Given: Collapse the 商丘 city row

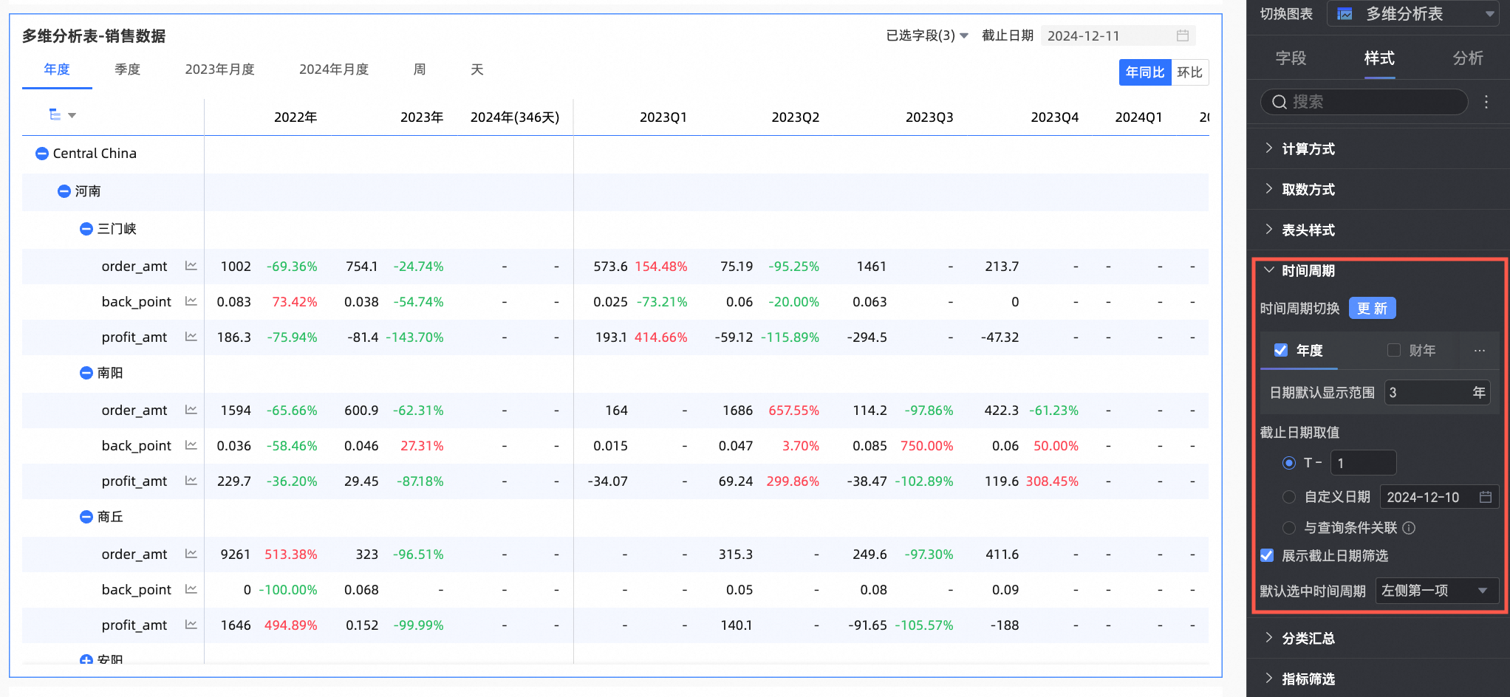Looking at the screenshot, I should 86,517.
